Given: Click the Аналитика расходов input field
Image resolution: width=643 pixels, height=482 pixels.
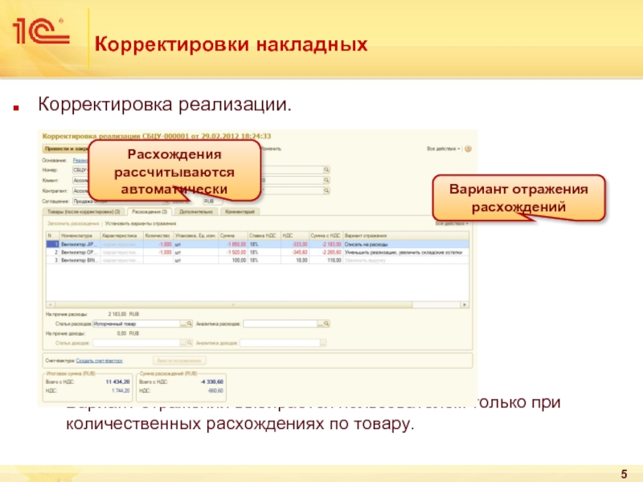Looking at the screenshot, I should [x=280, y=324].
